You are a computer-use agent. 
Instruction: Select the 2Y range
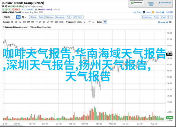40,22
